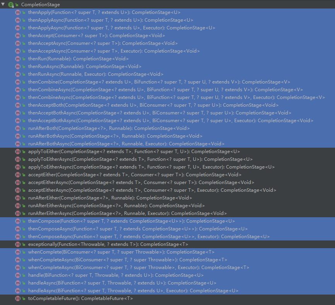Click green public-access icon beside thenCompose
Viewport: 335px width, 305px height.
[x=24, y=221]
